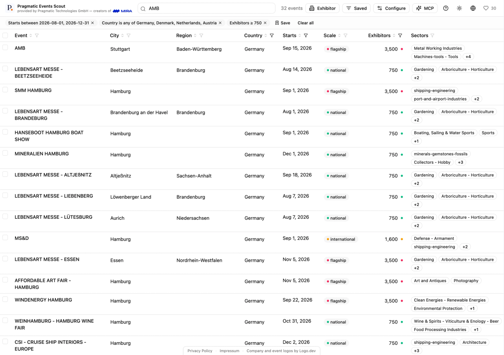
Task: Open the Exhibitor view button
Action: (322, 8)
